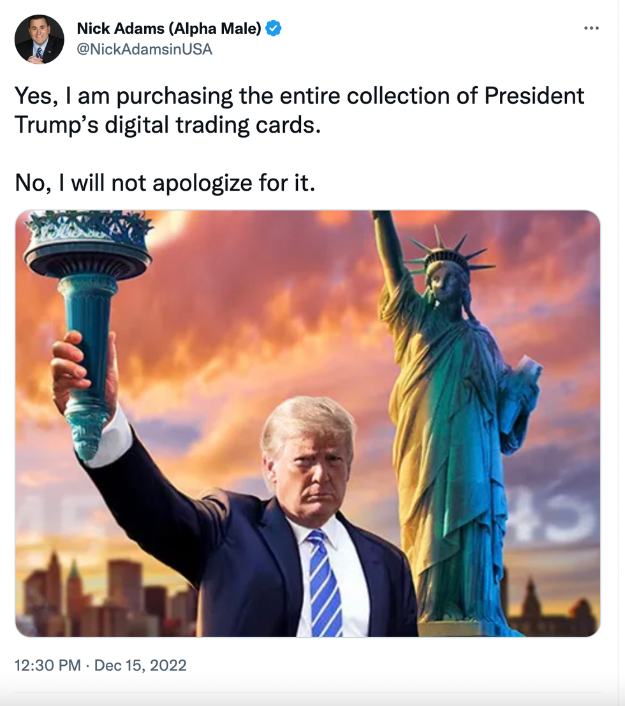Viewport: 625px width, 706px height.
Task: Click the word "President" in the tweet text
Action: 534,96
